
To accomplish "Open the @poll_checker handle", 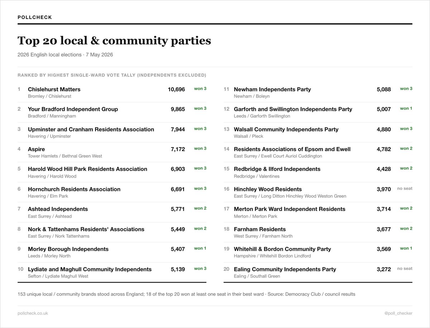I will point(398,313).
